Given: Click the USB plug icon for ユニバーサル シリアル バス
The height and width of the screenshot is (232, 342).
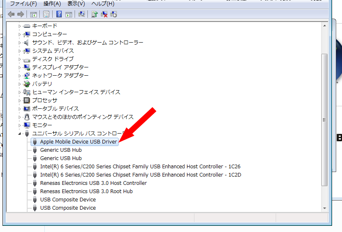Looking at the screenshot, I should (27, 134).
